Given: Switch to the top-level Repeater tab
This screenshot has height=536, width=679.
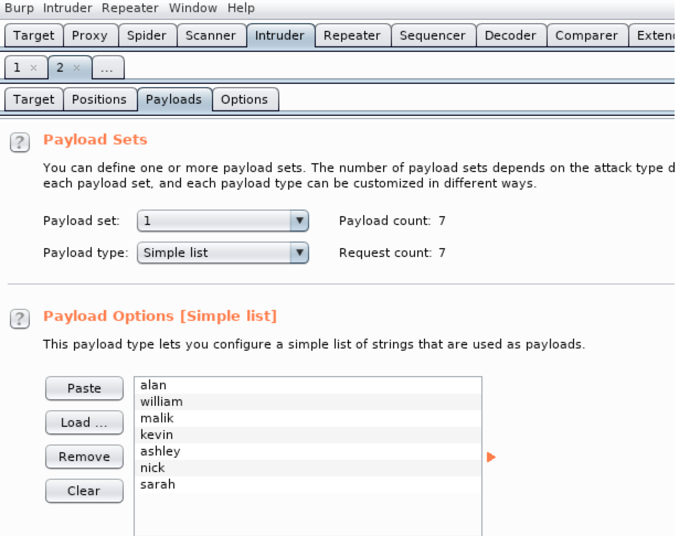Looking at the screenshot, I should 352,36.
